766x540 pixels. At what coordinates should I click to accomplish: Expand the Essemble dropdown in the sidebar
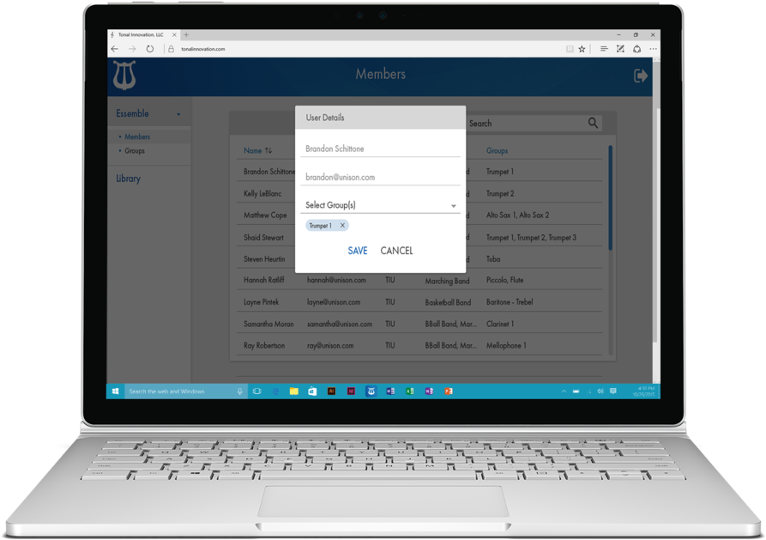(180, 113)
